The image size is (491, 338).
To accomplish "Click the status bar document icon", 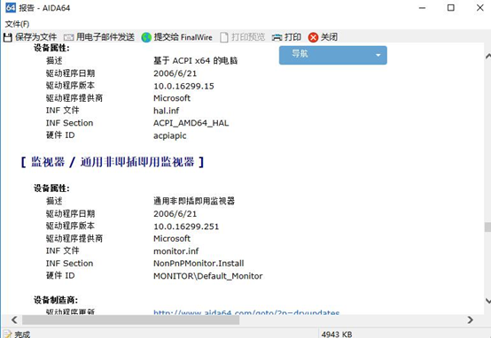I will tap(7, 334).
